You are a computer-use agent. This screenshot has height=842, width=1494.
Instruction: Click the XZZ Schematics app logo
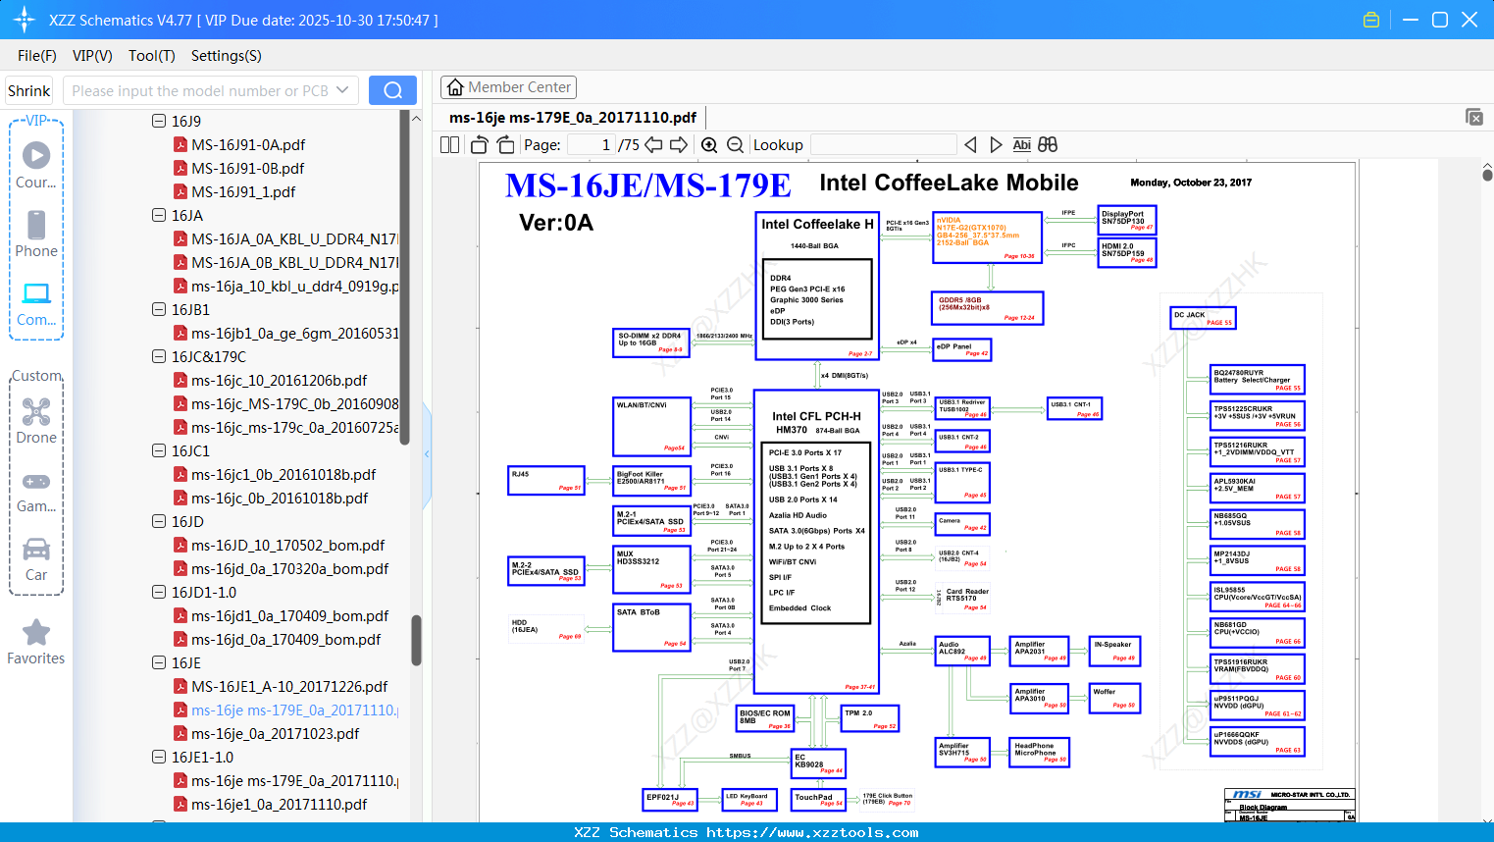(x=24, y=20)
